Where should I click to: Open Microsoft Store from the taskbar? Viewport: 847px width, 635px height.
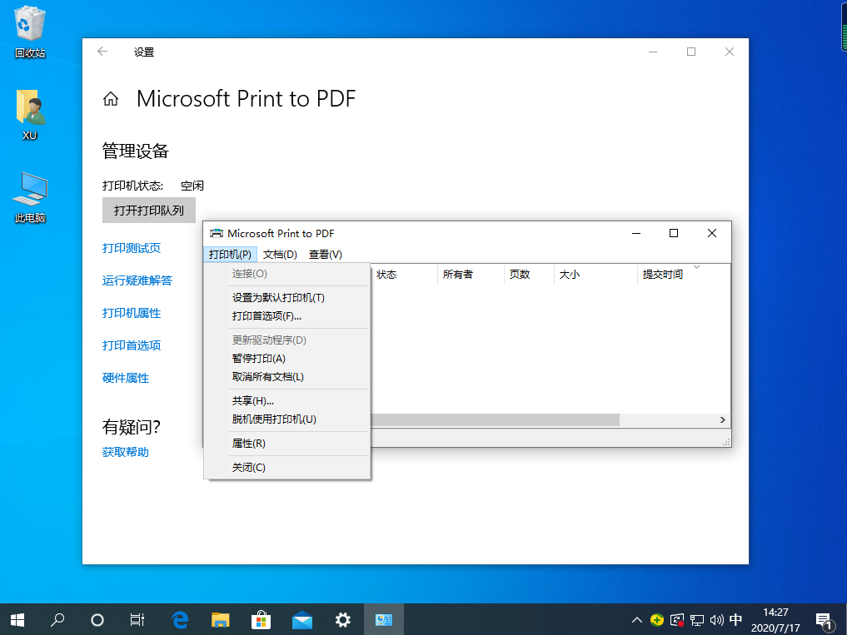pos(262,620)
